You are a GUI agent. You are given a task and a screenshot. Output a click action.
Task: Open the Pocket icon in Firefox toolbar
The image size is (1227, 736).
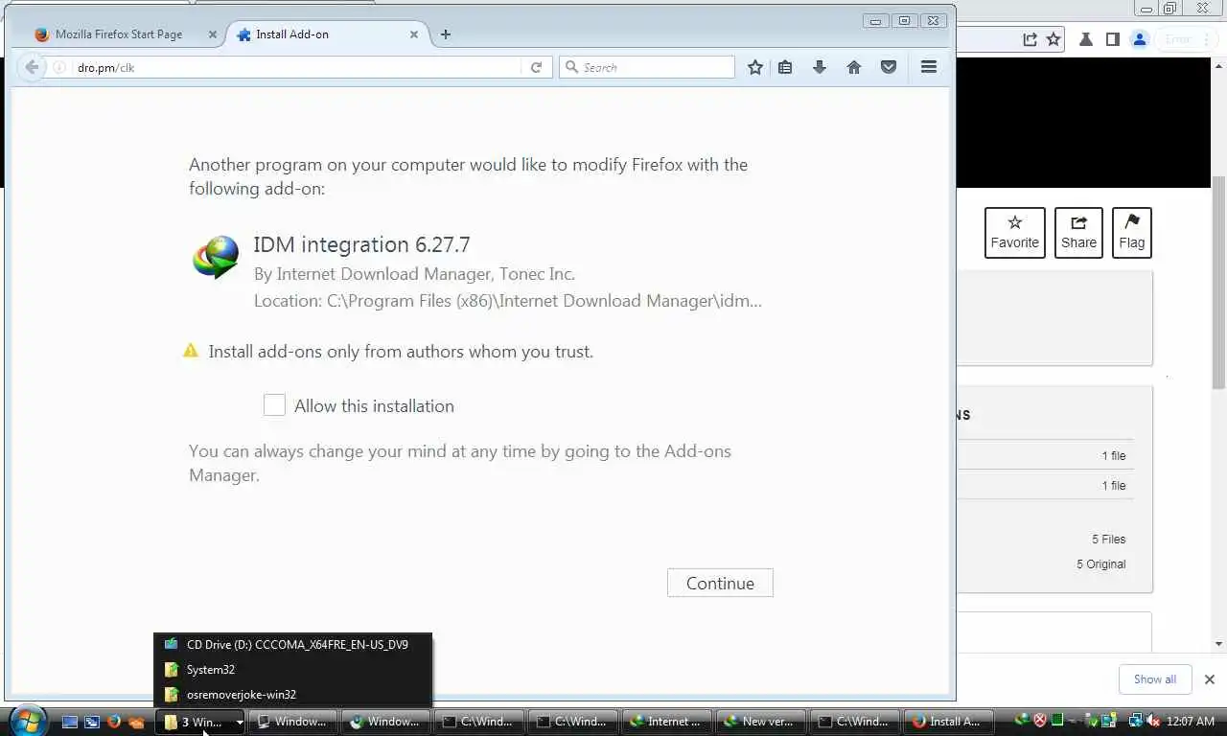(889, 67)
